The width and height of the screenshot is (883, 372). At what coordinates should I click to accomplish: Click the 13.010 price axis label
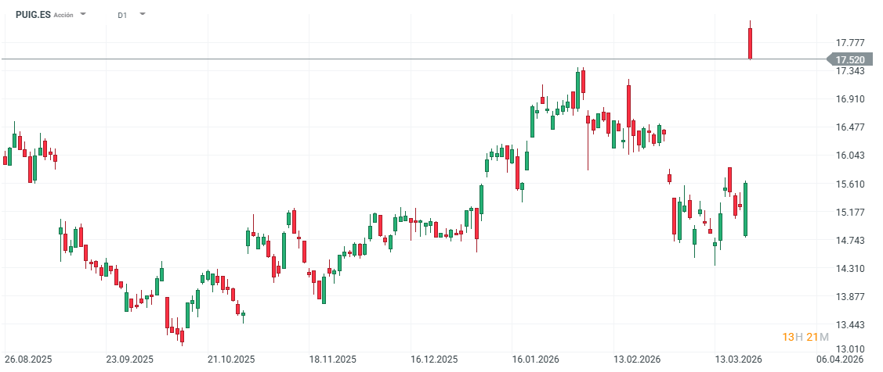coord(850,349)
